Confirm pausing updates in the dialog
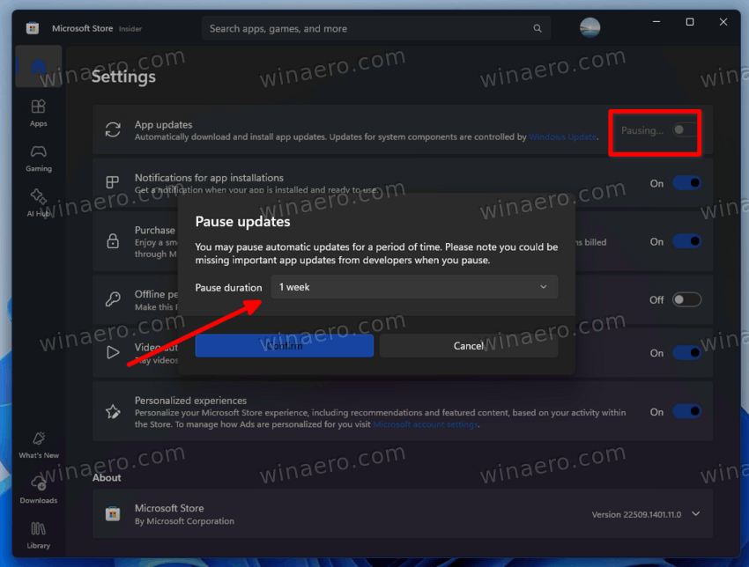 284,346
